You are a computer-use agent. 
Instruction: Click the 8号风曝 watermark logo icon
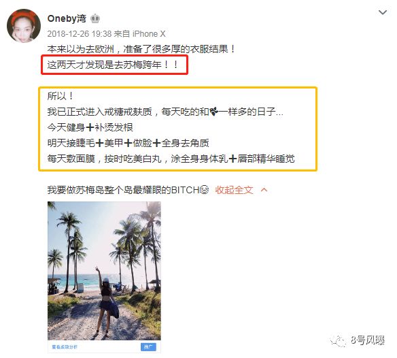pos(338,340)
